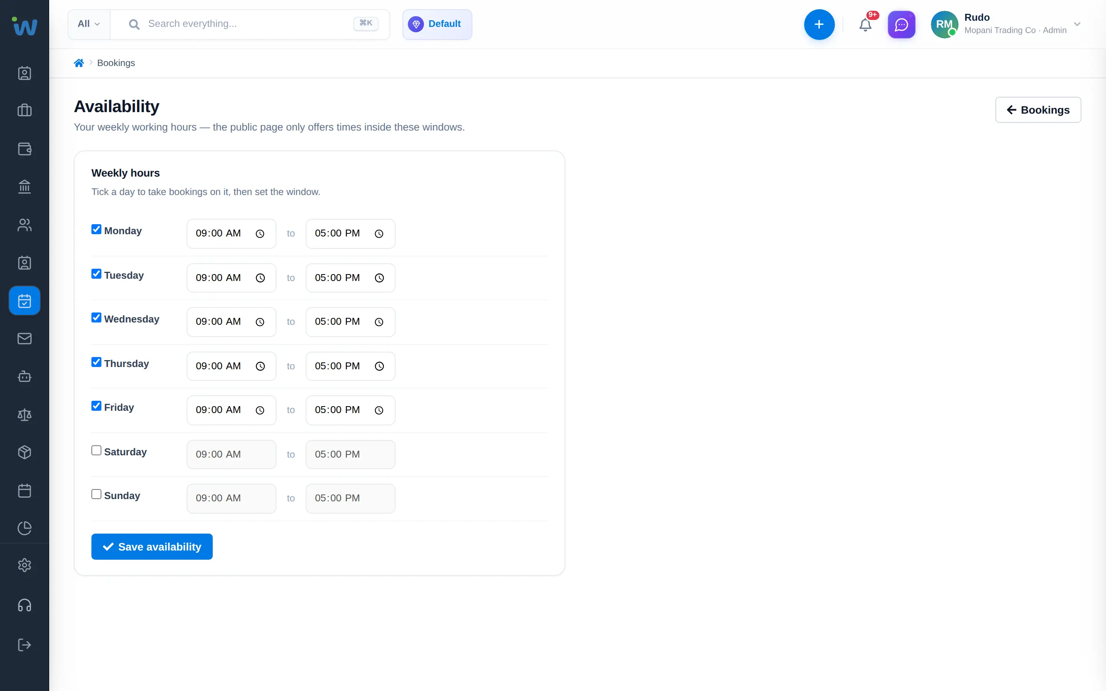Click the Bookings back button
This screenshot has width=1106, height=691.
(1038, 110)
